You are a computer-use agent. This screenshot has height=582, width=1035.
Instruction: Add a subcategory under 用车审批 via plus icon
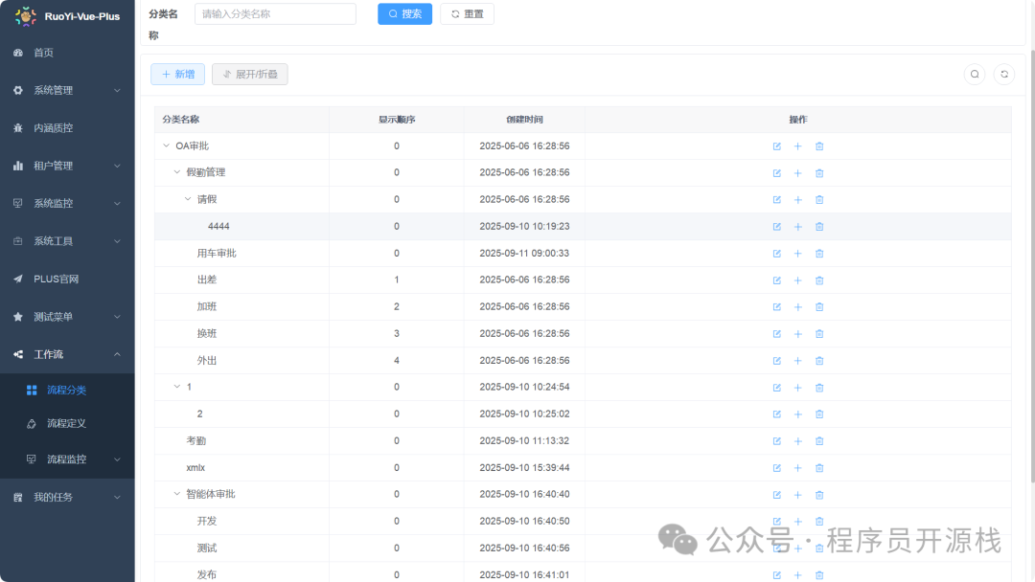797,254
